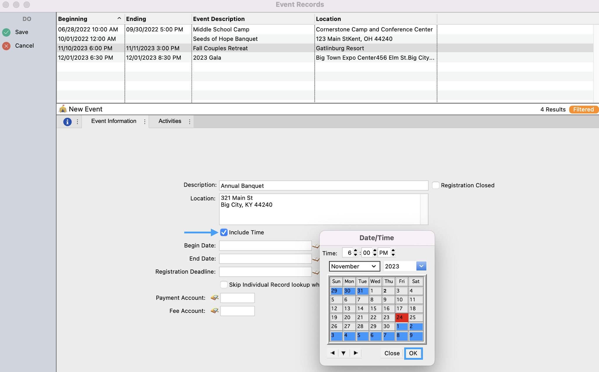Click the Fee Account lookup icon
The width and height of the screenshot is (599, 372).
(214, 311)
